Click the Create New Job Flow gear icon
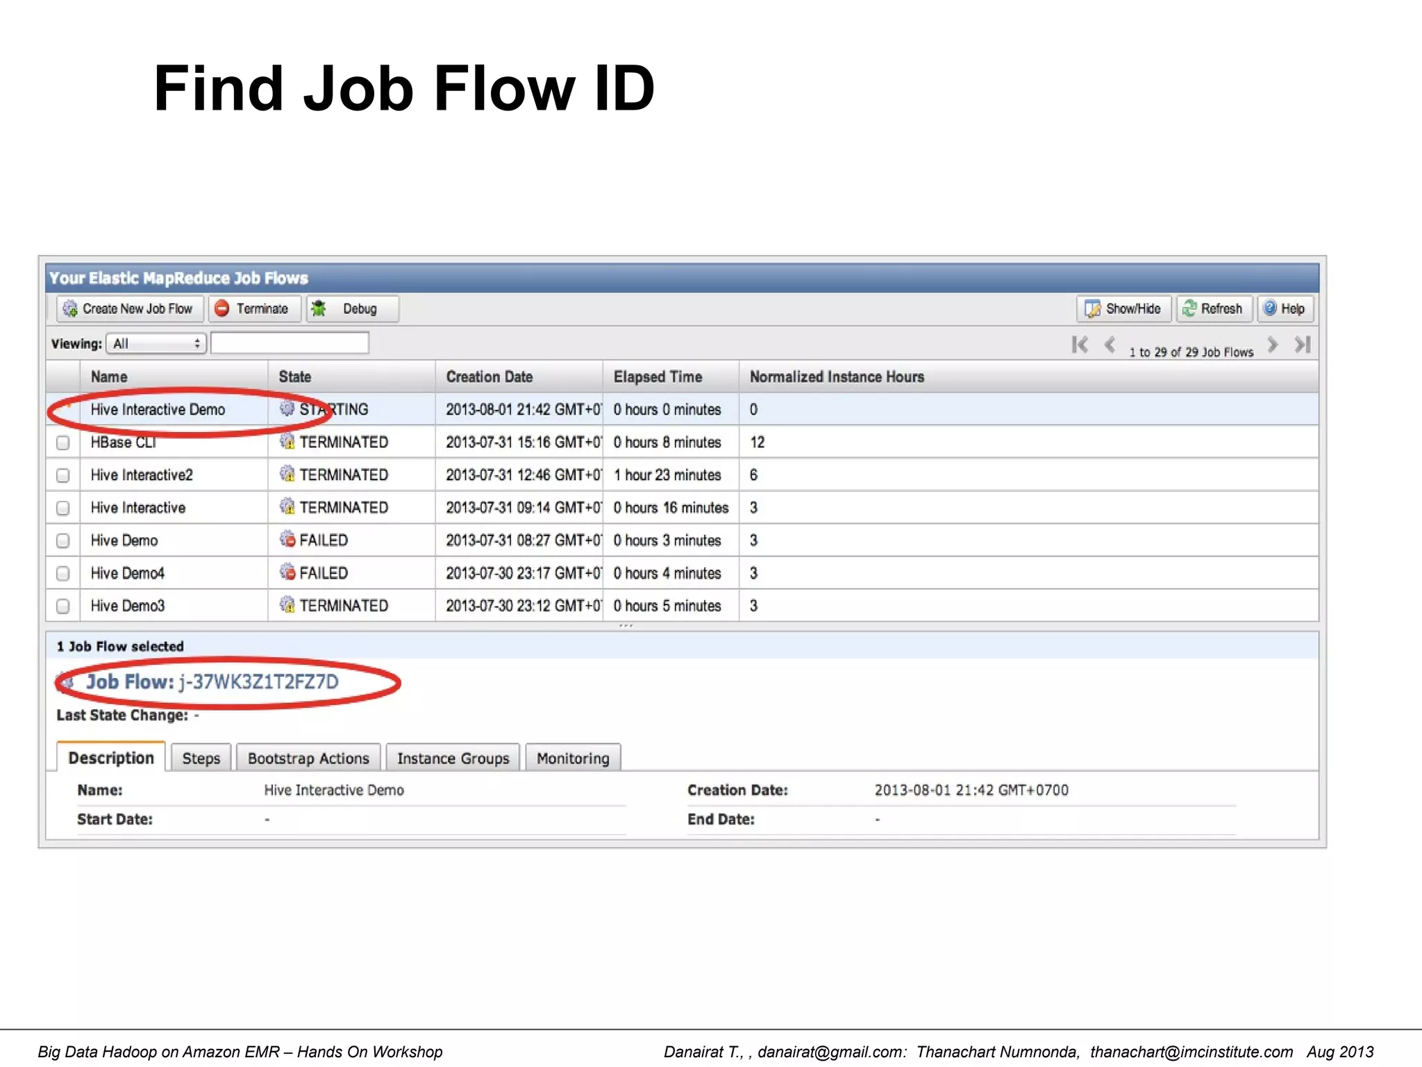 point(70,308)
